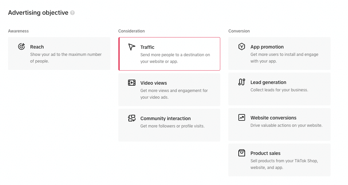Click the Awareness column heading
Viewport: 348px width, 185px height.
[x=18, y=31]
